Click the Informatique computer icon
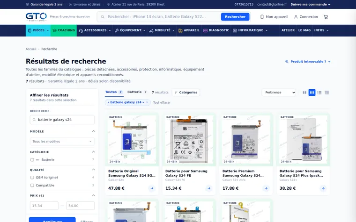 point(235,30)
